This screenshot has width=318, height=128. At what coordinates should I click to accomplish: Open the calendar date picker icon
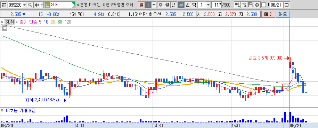[x=287, y=5]
